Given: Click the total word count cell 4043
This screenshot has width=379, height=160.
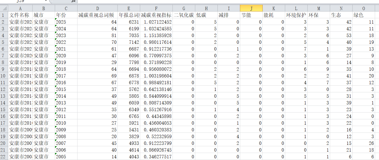Looking at the screenshot, I should tap(129, 157).
